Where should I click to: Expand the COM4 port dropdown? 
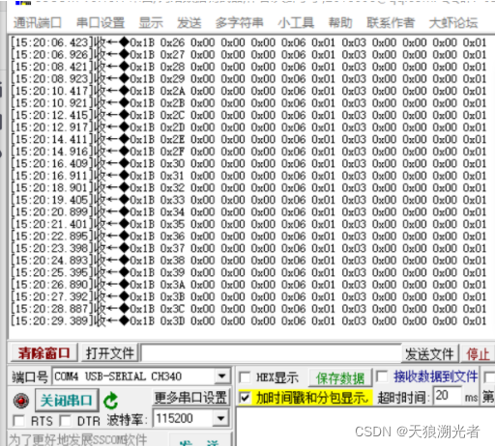coord(221,377)
